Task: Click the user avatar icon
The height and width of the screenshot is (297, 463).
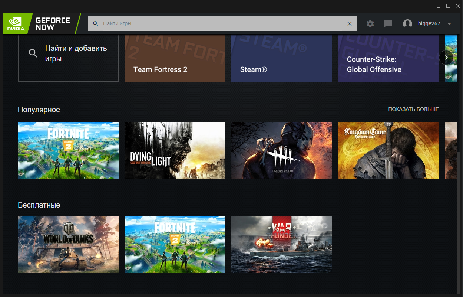Action: (407, 24)
